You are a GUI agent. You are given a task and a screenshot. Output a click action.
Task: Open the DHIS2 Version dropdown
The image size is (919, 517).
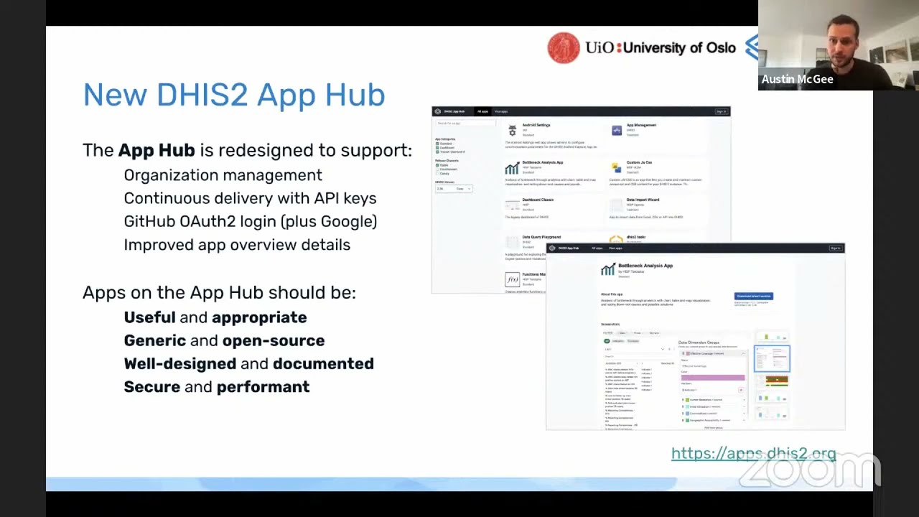coord(454,189)
